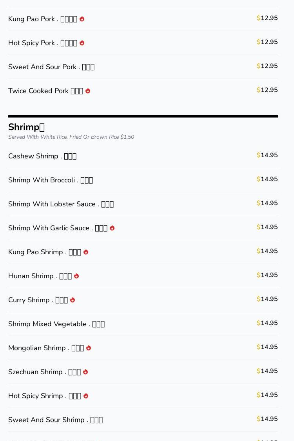Click the spicy icon next to Curry Shrimp

click(73, 300)
